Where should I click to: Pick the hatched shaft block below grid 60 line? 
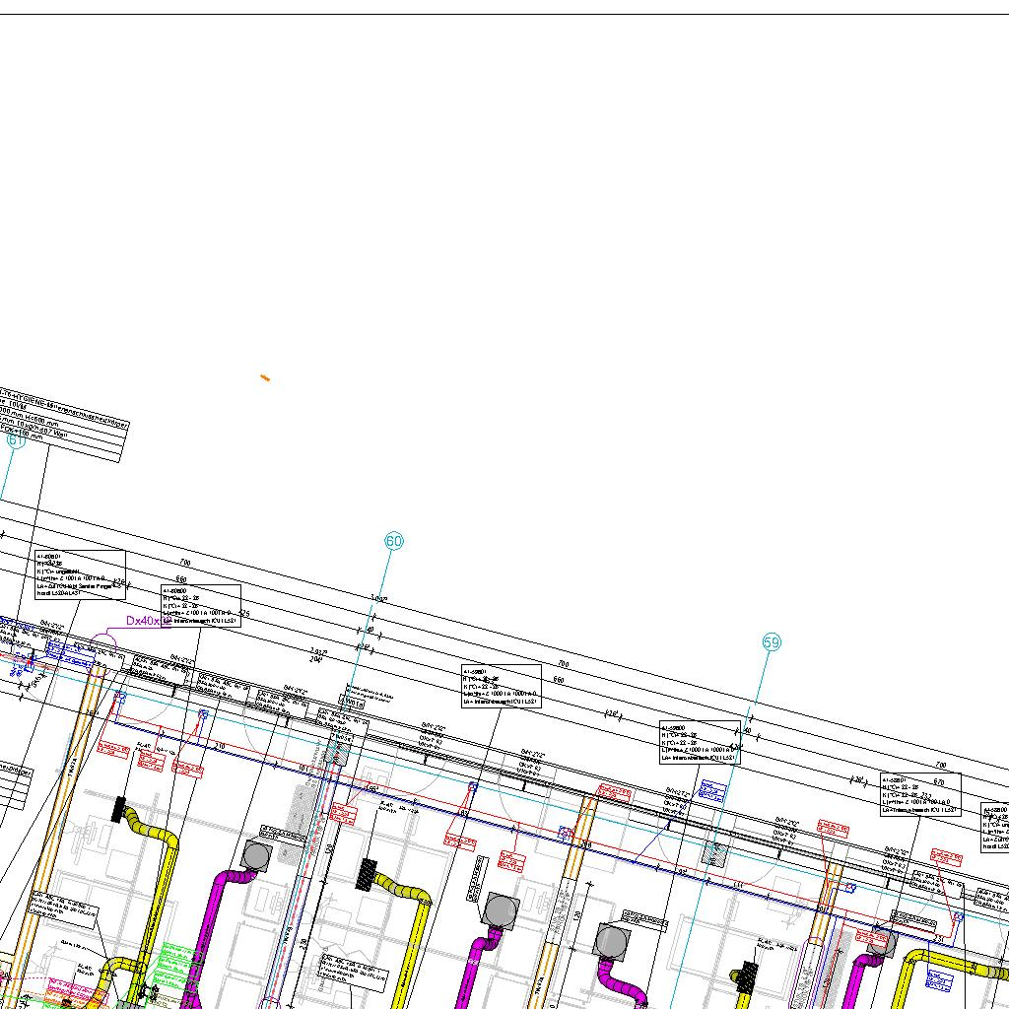pyautogui.click(x=335, y=748)
